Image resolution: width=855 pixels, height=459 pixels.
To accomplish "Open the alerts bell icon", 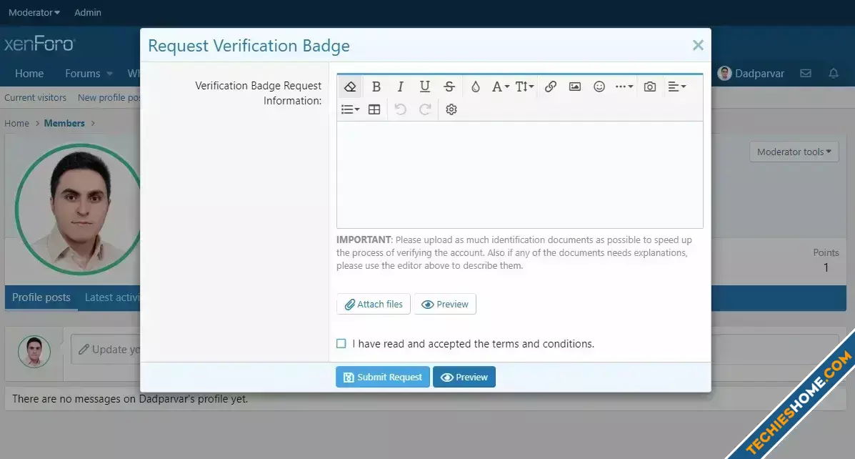I will click(x=833, y=73).
